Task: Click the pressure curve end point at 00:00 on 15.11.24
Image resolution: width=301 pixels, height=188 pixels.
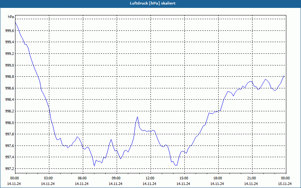Action: click(284, 76)
